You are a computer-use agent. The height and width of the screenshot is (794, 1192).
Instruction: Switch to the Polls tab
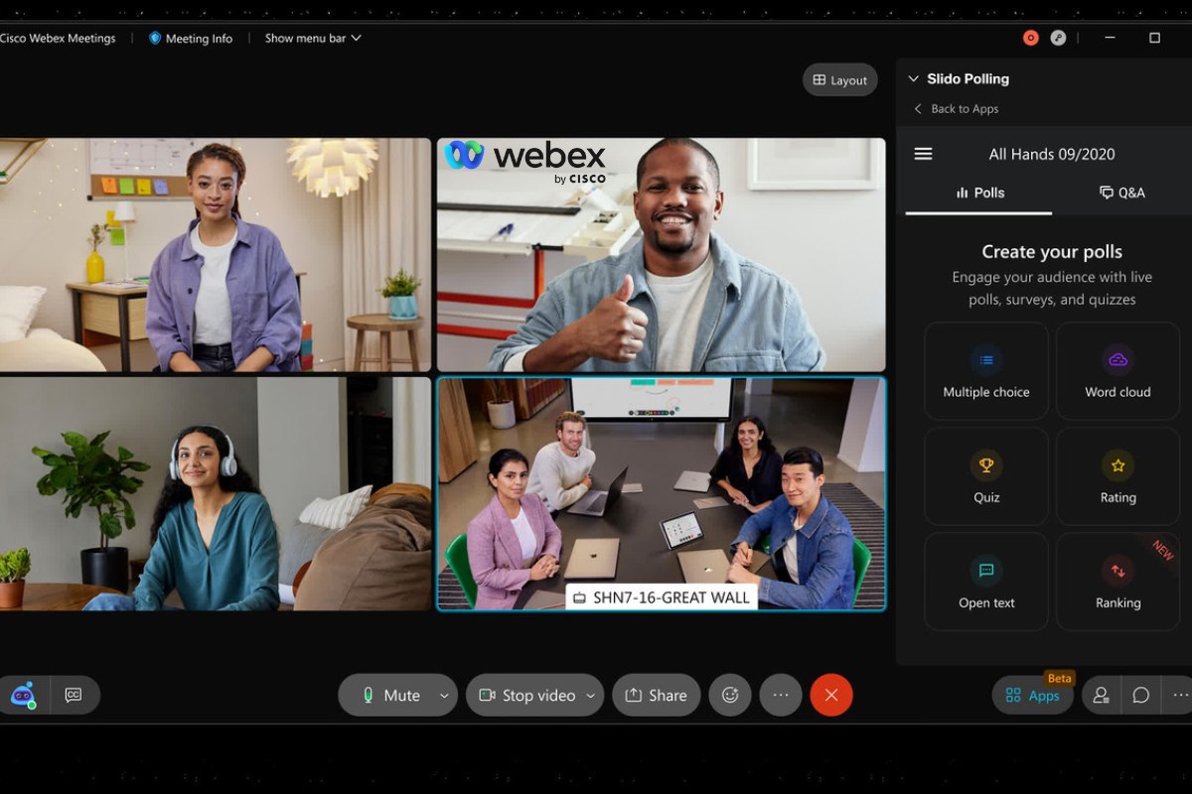point(979,193)
